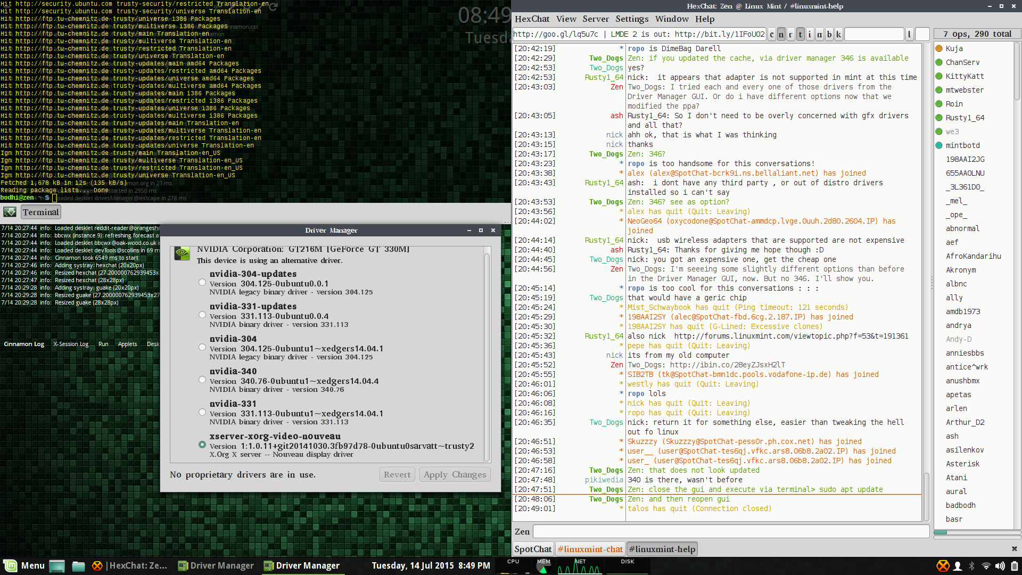Screen dimensions: 1022x575
Task: Toggle channel mode 'r' button in HexChat
Action: (790, 35)
